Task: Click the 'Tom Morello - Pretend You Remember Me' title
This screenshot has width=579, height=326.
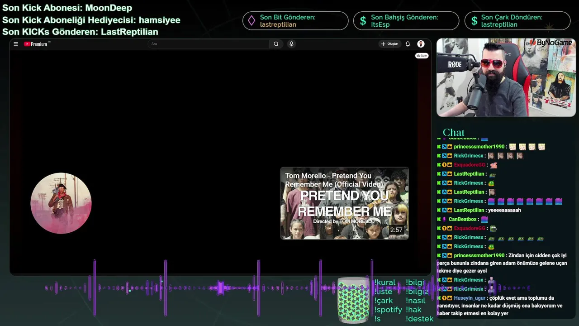Action: pyautogui.click(x=334, y=180)
